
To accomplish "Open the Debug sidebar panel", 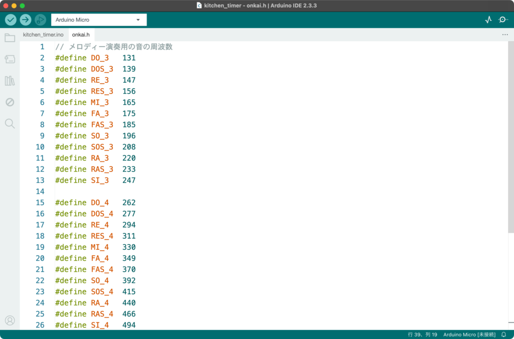I will click(10, 102).
